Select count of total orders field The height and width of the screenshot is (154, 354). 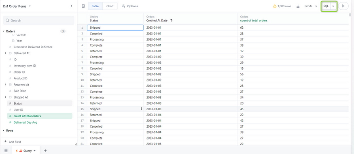pos(40,116)
